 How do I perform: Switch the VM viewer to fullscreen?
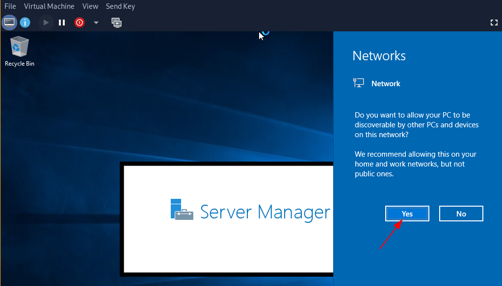[x=494, y=23]
